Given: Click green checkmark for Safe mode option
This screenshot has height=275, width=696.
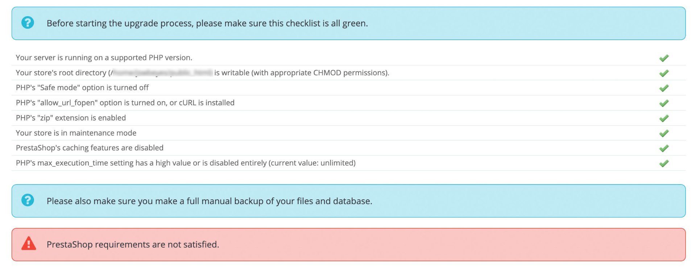Looking at the screenshot, I should pyautogui.click(x=664, y=88).
